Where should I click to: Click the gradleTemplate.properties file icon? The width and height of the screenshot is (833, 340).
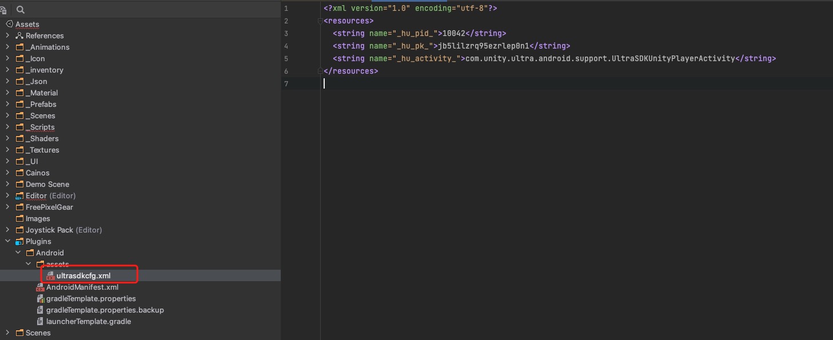(x=40, y=298)
